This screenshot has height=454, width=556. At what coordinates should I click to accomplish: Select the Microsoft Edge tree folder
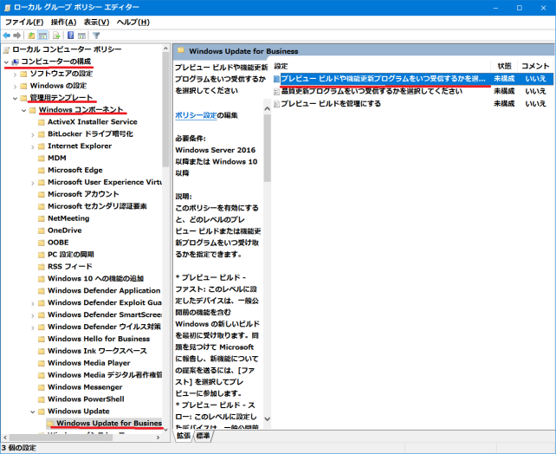75,170
